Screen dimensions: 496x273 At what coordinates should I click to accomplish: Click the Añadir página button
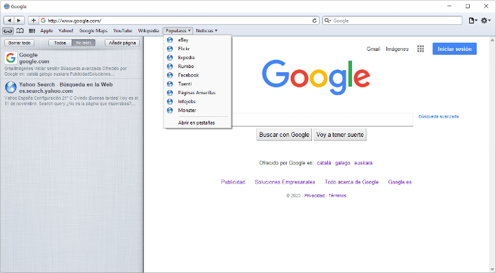[122, 43]
